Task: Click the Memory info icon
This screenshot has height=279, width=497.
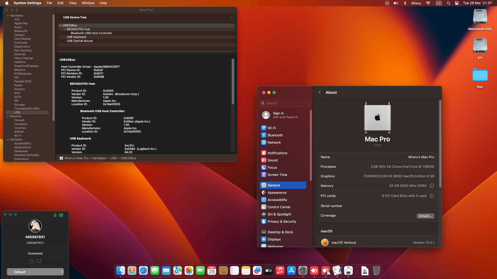Action: click(x=432, y=186)
